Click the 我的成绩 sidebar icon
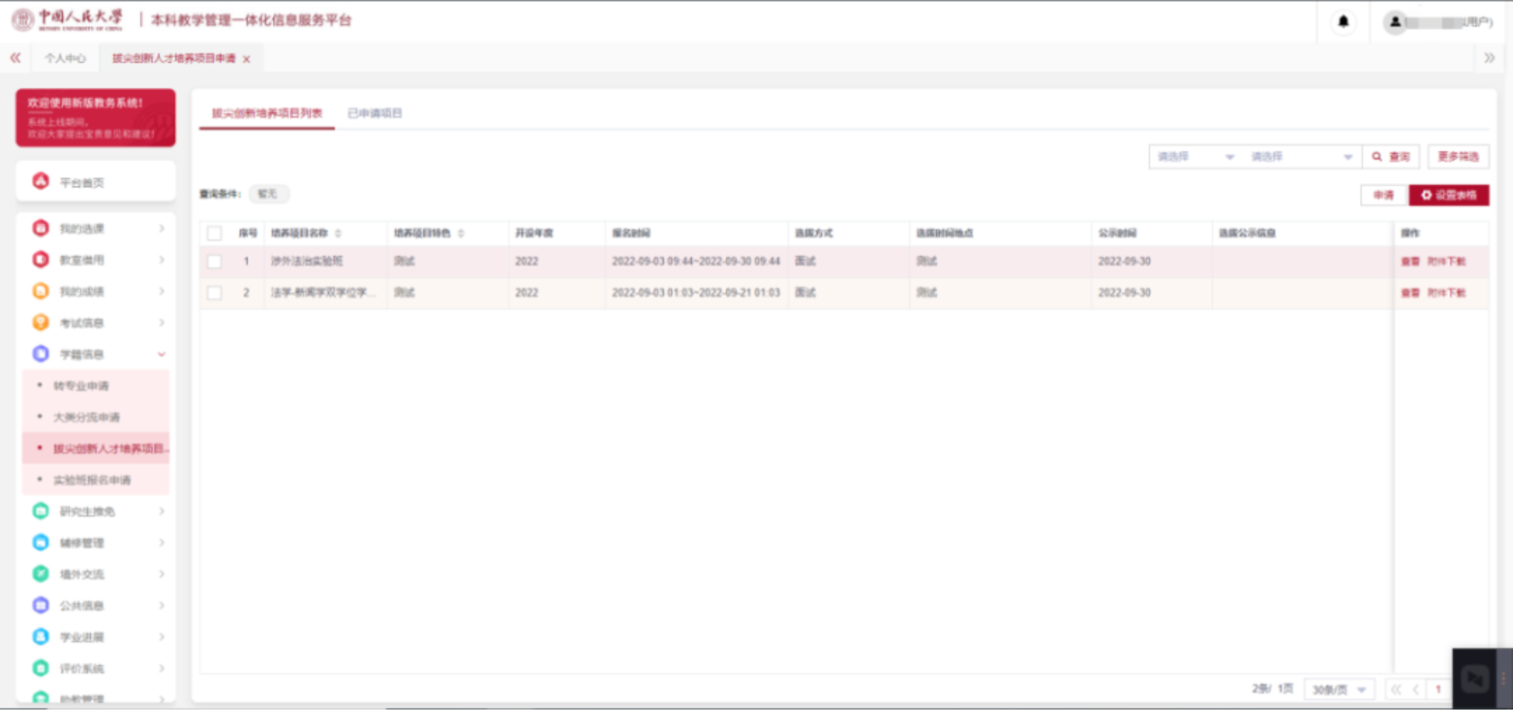This screenshot has height=710, width=1513. click(40, 291)
